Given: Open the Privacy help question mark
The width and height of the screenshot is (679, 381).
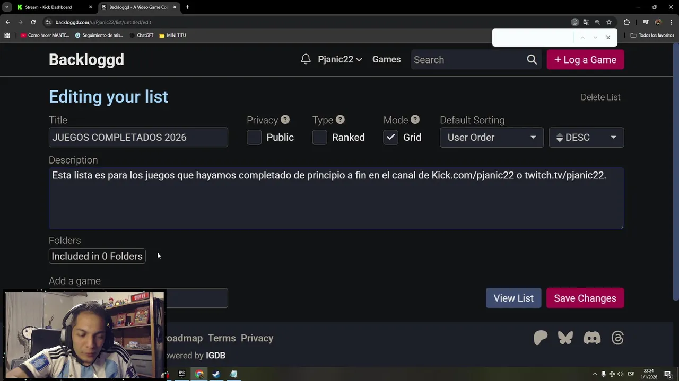Looking at the screenshot, I should tap(285, 120).
